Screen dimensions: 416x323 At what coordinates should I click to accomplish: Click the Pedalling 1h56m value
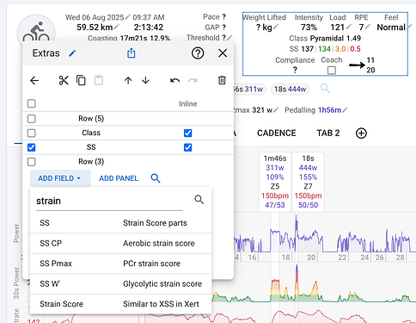(x=329, y=110)
